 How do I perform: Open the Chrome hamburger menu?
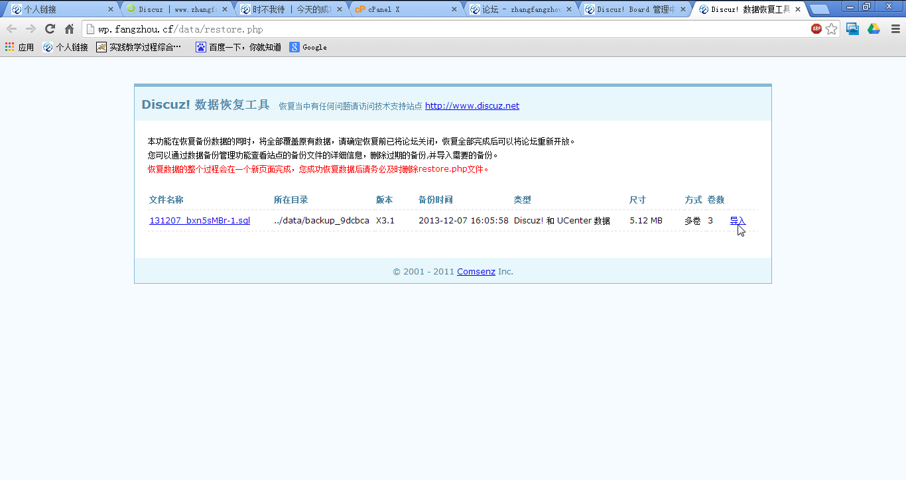pyautogui.click(x=895, y=29)
